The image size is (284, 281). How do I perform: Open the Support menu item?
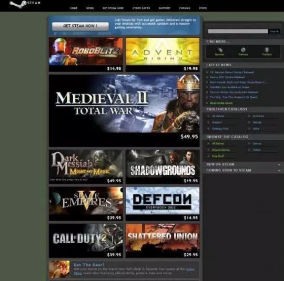click(x=165, y=8)
